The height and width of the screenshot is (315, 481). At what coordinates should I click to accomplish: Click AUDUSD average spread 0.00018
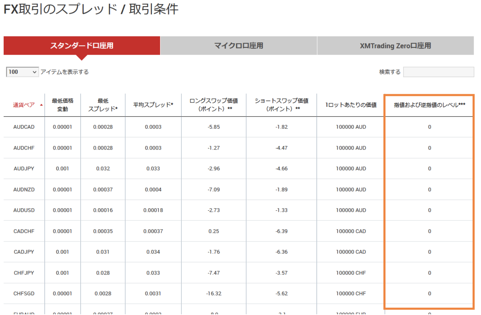(x=153, y=210)
